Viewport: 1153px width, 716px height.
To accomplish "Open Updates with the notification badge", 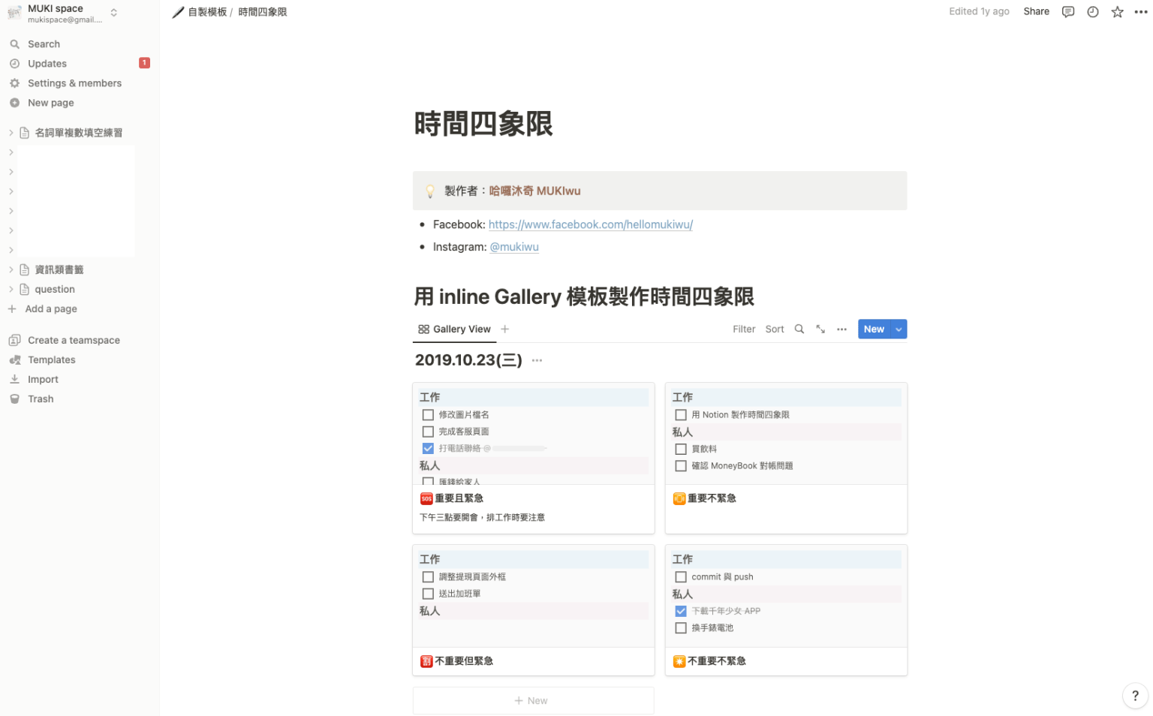I will point(46,63).
